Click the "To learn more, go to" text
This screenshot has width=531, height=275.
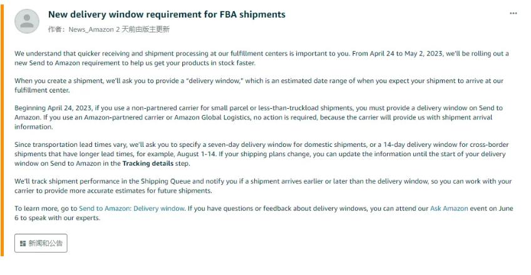[x=46, y=208]
